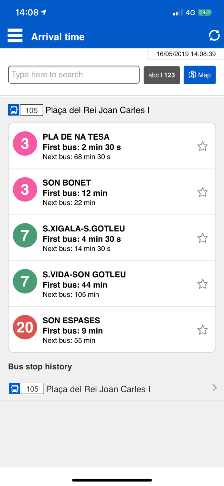The height and width of the screenshot is (486, 224).
Task: Tap the bus icon beside the stop header
Action: [14, 110]
